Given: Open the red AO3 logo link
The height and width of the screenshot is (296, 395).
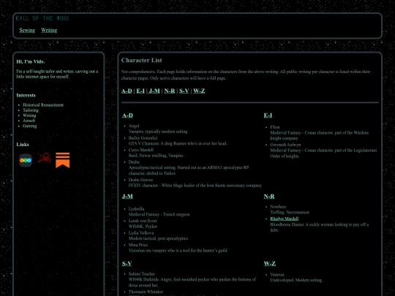Looking at the screenshot, I should (44, 158).
